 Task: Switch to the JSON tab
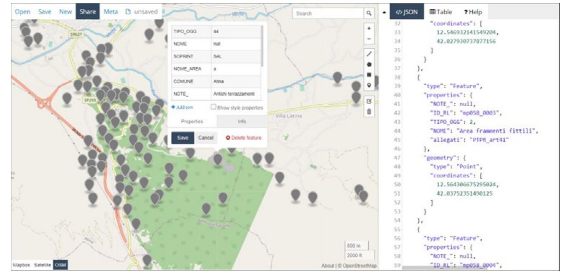(x=407, y=12)
